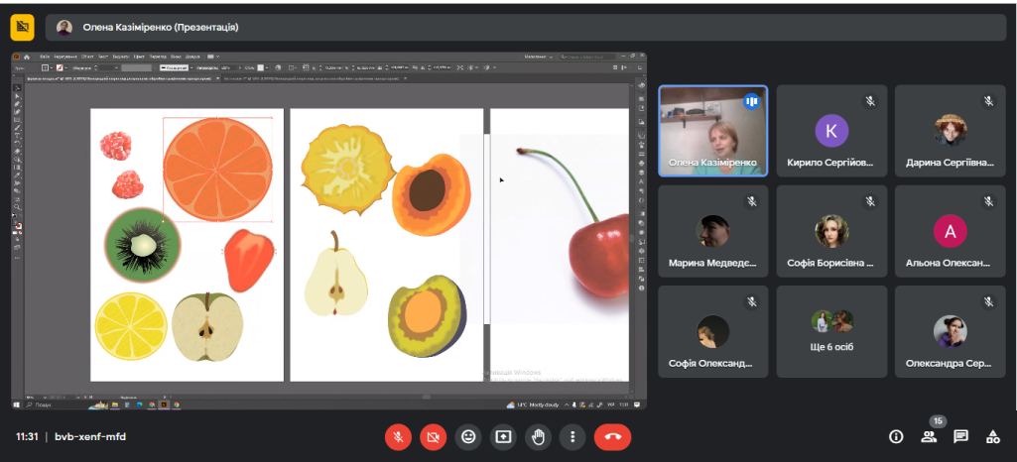Click the Альона Олександрівна participant tile
The width and height of the screenshot is (1017, 462).
[x=950, y=231]
